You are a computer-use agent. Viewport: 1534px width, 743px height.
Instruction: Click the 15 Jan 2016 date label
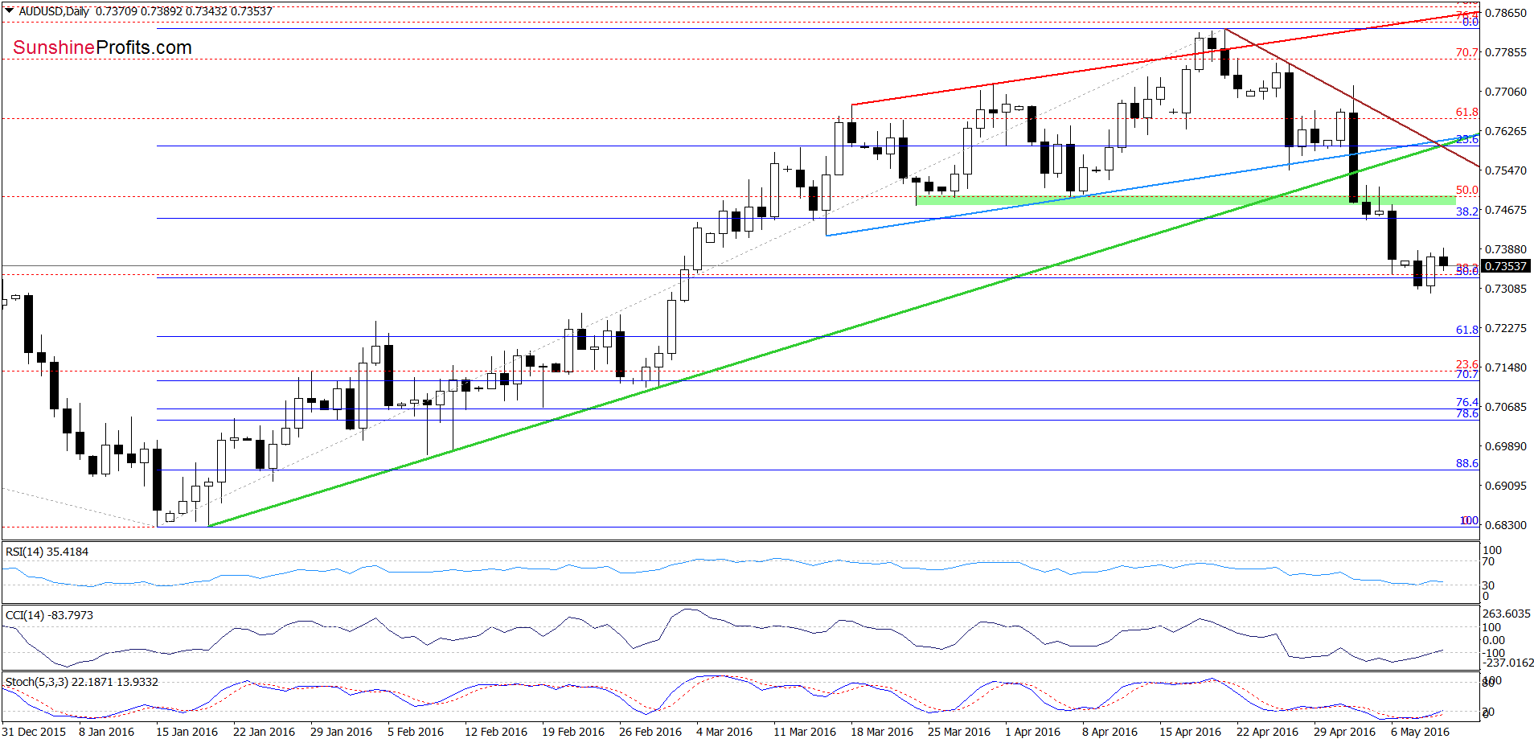tap(187, 732)
